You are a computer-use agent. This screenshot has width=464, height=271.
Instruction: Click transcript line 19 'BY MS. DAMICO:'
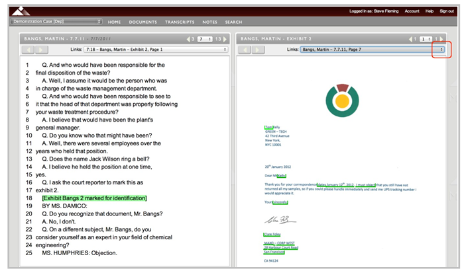tap(64, 206)
